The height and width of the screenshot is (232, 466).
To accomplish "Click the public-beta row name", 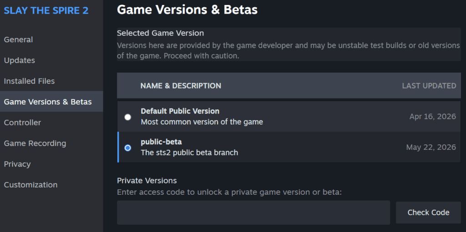I will pos(161,142).
